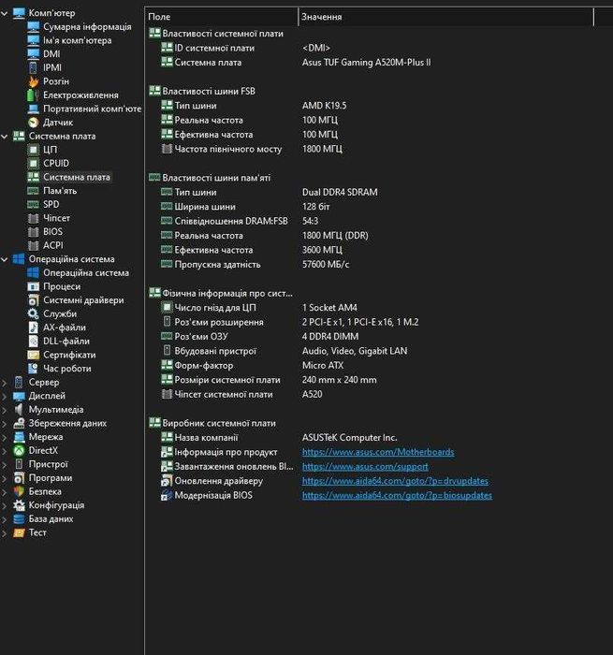Expand the Сервер tree node
Viewport: 613px width, 655px height.
(x=5, y=382)
